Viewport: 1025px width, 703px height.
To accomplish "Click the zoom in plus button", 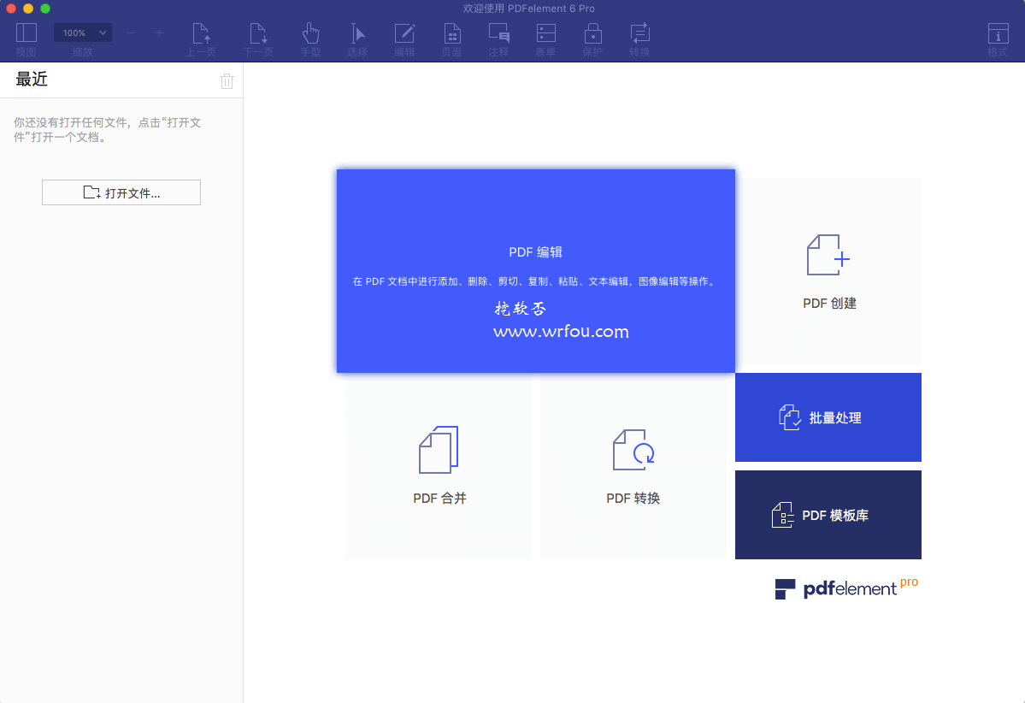I will 159,32.
